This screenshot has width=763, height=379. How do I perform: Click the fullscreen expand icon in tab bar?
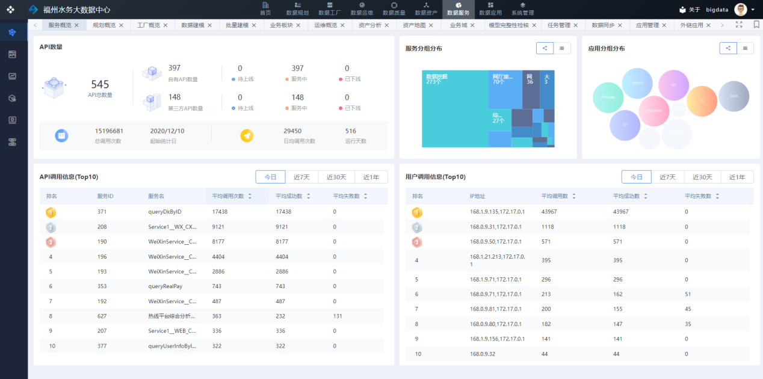coord(739,25)
